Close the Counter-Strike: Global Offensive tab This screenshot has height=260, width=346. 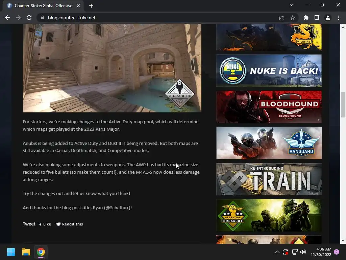pos(78,6)
